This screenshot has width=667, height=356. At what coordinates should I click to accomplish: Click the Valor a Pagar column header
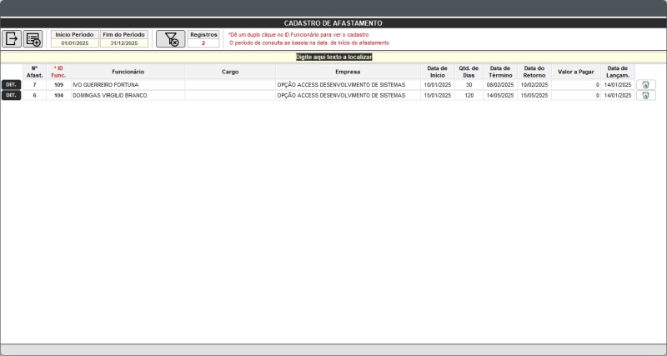(x=575, y=72)
